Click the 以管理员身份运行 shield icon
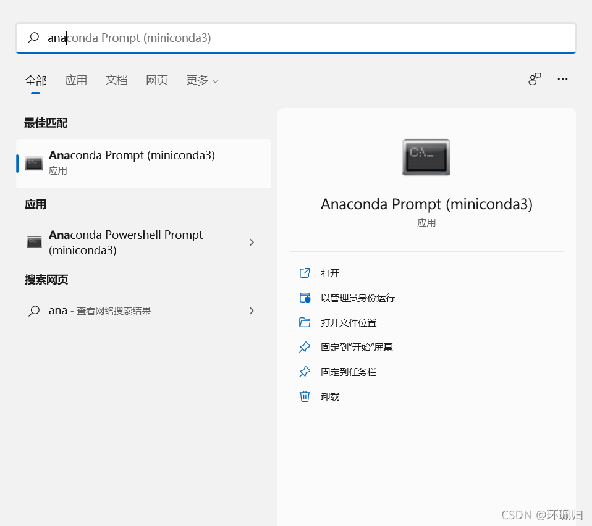592x526 pixels. click(x=305, y=297)
